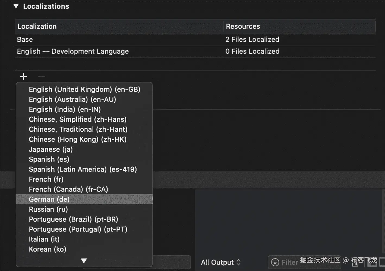Choose Chinese, Simplified (zh-Hans)
Screen dimensions: 385x271
[x=78, y=119]
